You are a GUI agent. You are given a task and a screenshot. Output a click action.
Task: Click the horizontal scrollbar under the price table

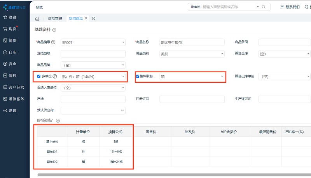click(x=171, y=175)
